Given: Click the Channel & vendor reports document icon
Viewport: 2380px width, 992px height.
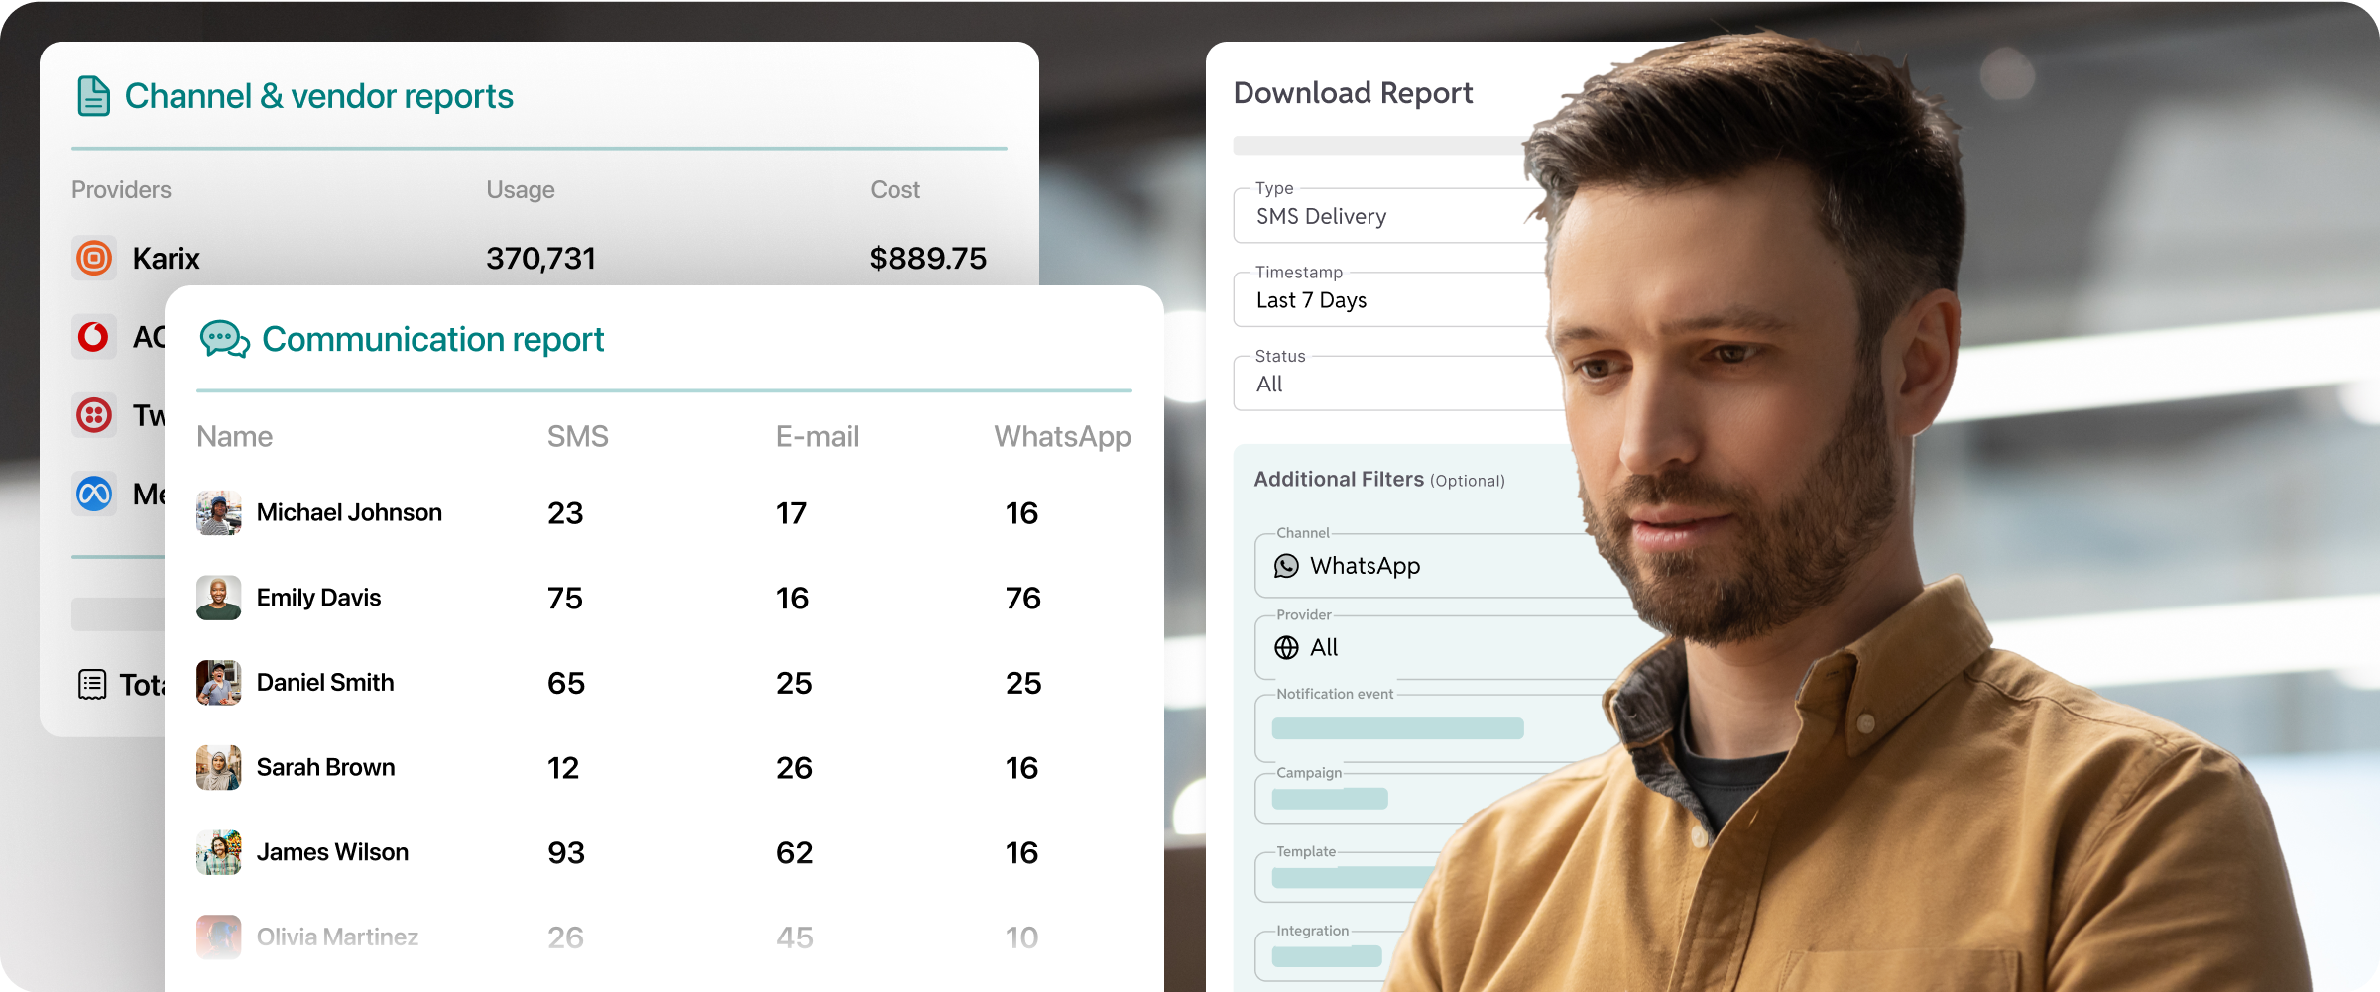Looking at the screenshot, I should (x=94, y=96).
